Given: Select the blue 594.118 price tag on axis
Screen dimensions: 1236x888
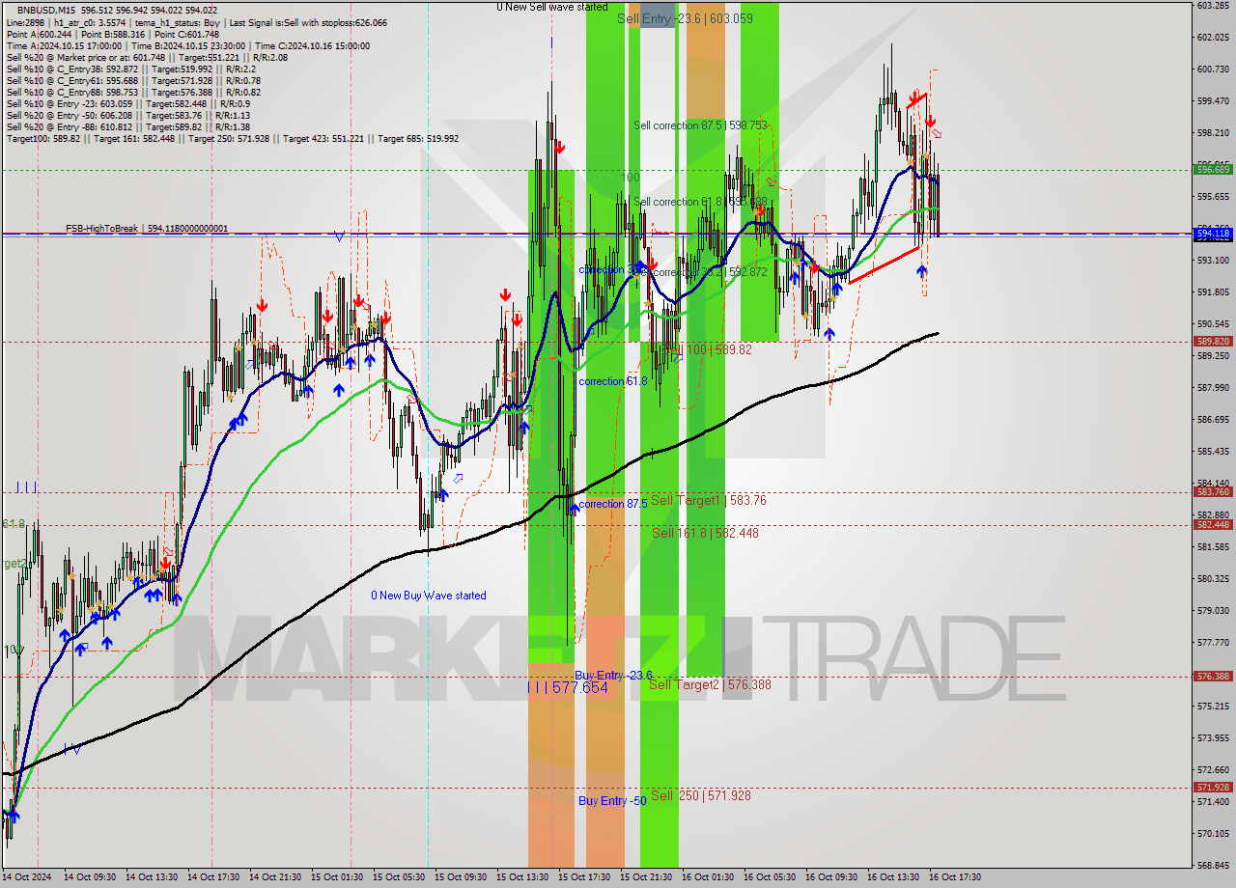Looking at the screenshot, I should click(1213, 234).
